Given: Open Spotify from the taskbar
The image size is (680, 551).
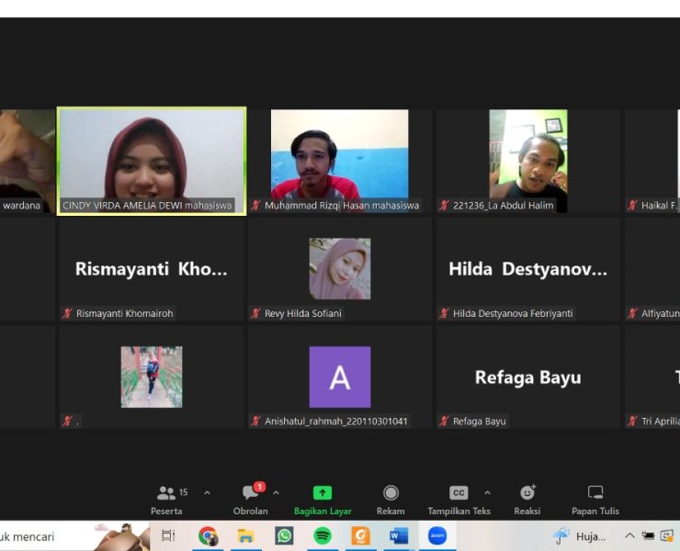Looking at the screenshot, I should point(323,535).
